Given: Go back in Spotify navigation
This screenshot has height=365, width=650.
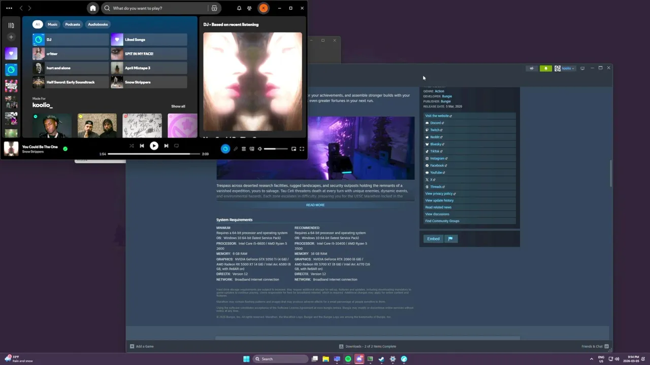Looking at the screenshot, I should click(x=21, y=8).
